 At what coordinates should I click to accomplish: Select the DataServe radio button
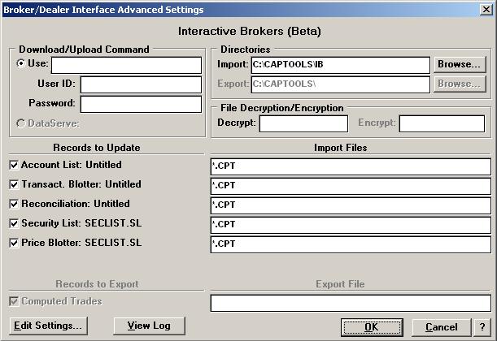tap(21, 123)
